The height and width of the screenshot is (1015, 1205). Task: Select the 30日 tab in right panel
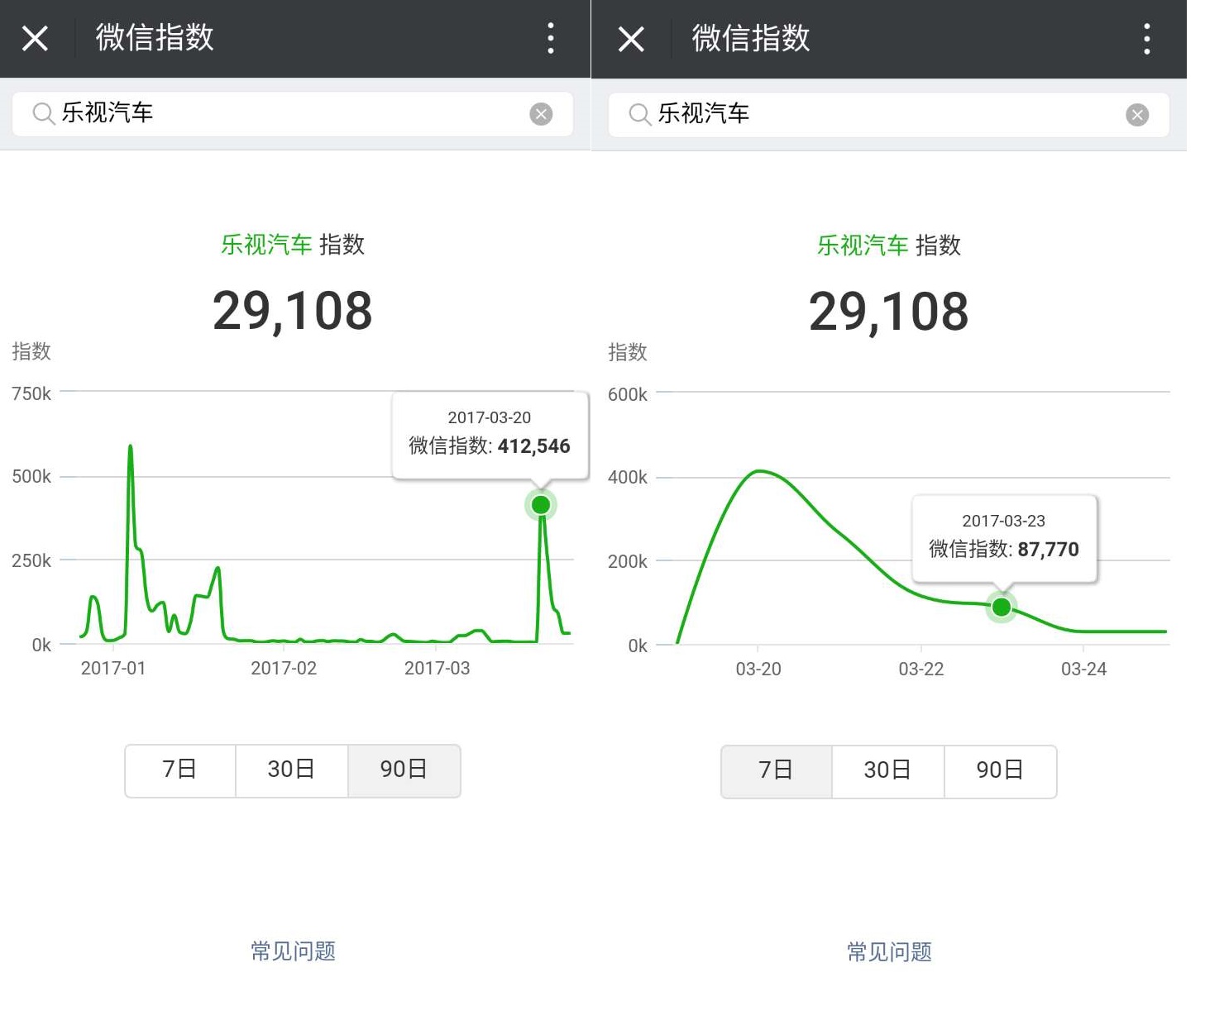tap(888, 771)
